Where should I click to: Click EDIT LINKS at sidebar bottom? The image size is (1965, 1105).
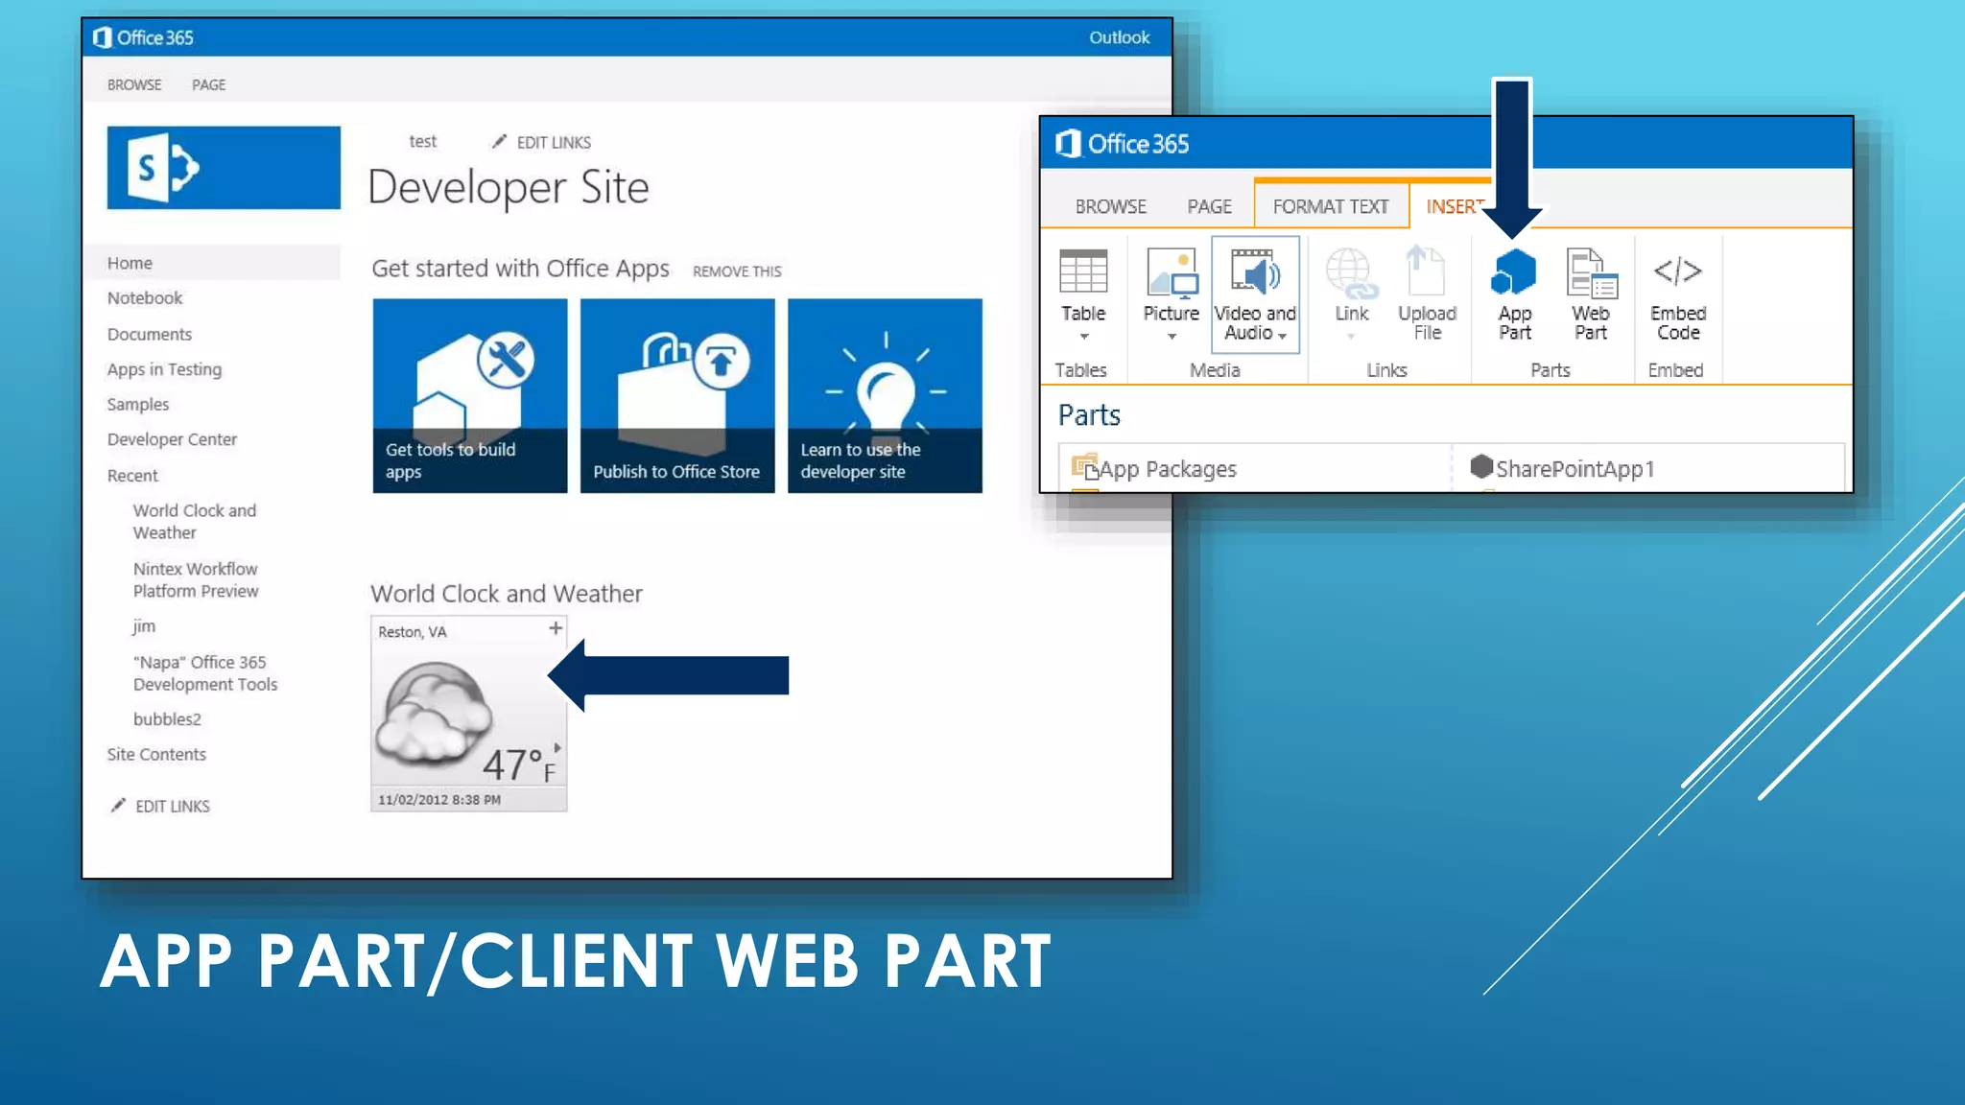(173, 807)
